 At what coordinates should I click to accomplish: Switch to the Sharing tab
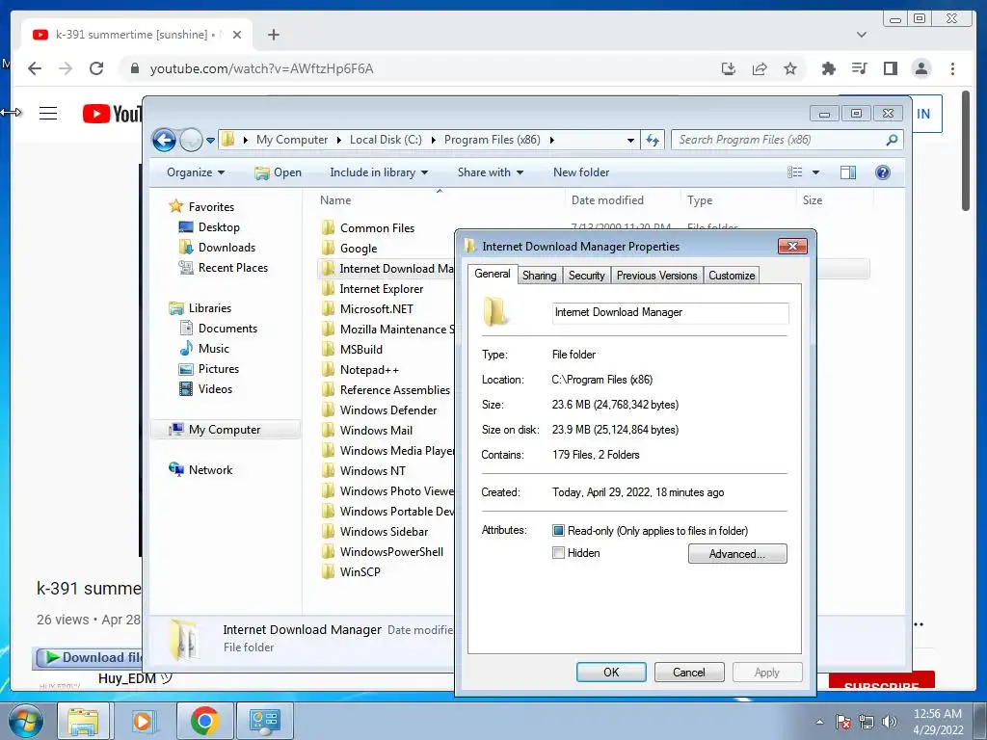point(540,276)
